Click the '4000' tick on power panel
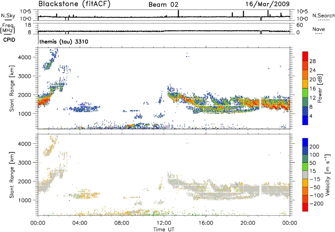 (25, 57)
